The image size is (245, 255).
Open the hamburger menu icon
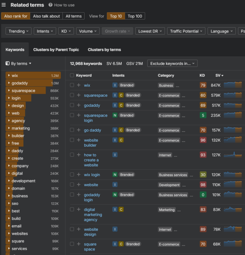(x=3, y=5)
